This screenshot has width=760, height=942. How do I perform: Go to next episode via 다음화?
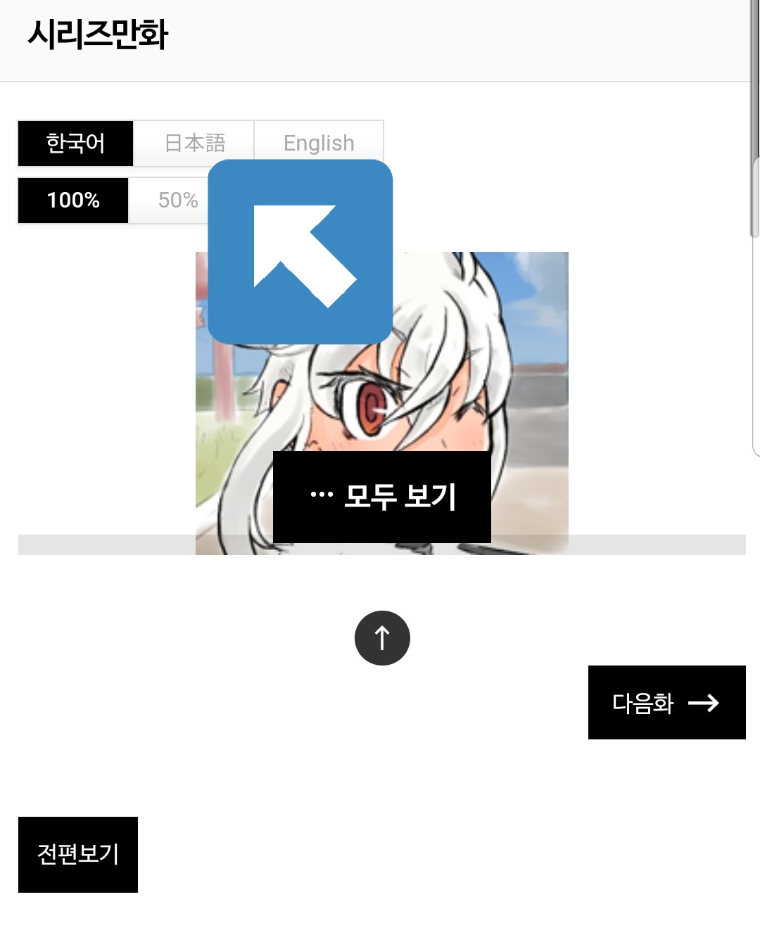pos(667,702)
